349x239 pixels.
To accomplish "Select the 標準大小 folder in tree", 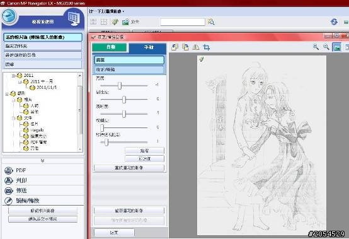I will [38, 136].
